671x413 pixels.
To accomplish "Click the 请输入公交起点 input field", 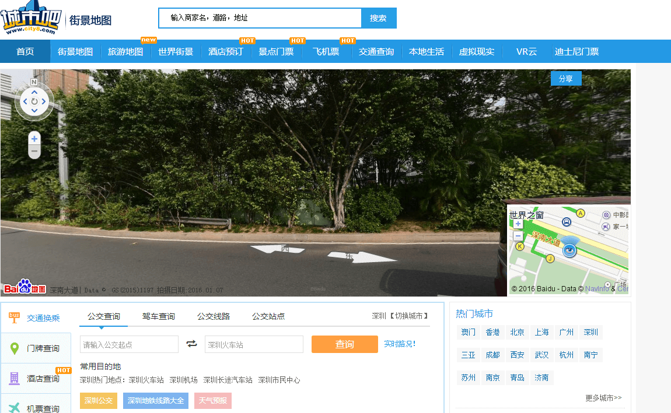I will pyautogui.click(x=129, y=344).
